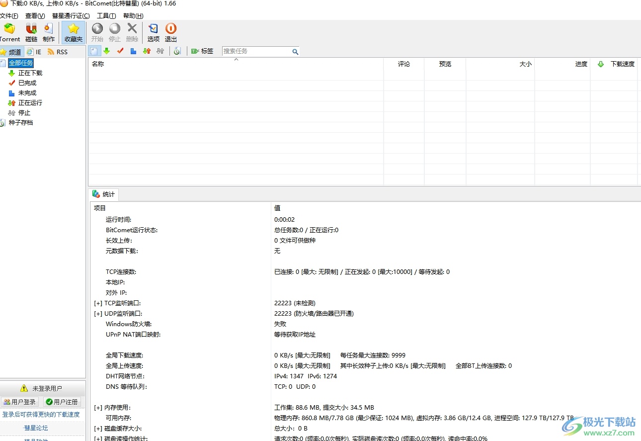Expand the TCP监听端口 row
The image size is (641, 441).
click(97, 303)
